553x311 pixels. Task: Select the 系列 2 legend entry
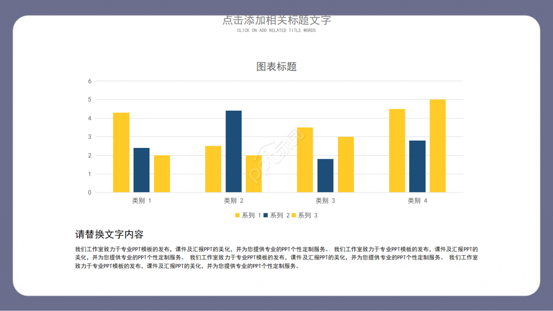tap(276, 215)
